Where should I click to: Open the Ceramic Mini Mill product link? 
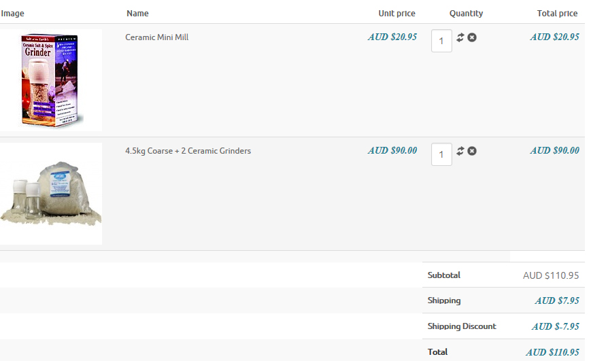tap(156, 37)
